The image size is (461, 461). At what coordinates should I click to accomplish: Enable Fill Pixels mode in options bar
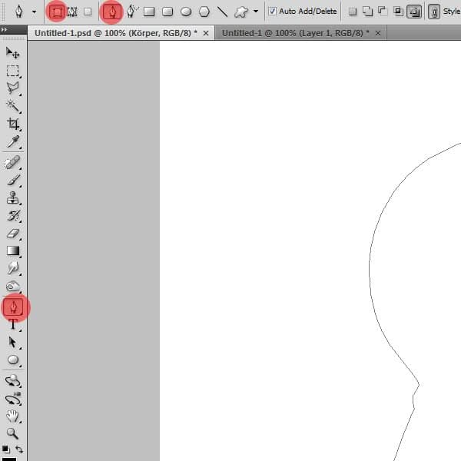(88, 12)
